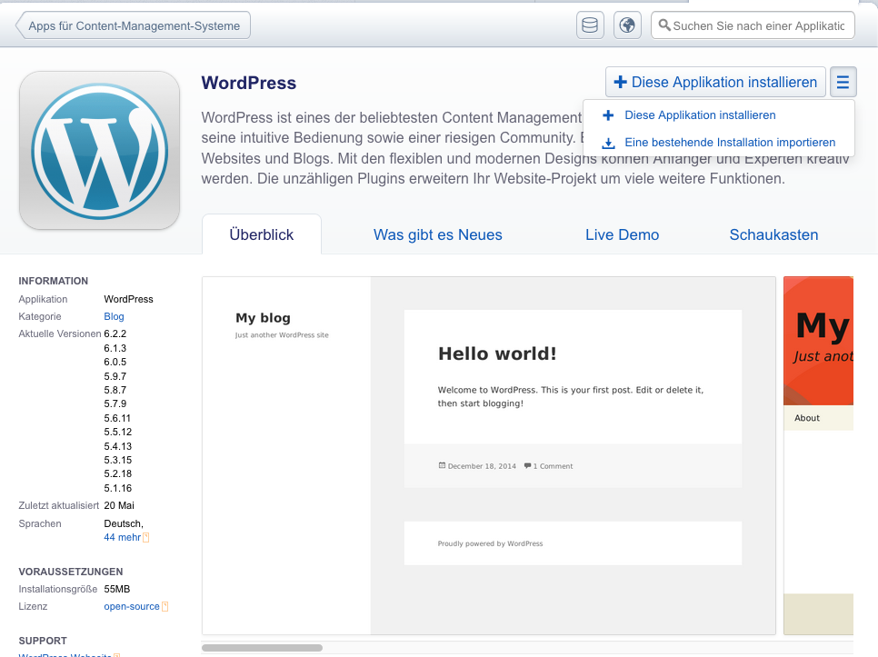This screenshot has height=657, width=878.
Task: Click the large WordPress logo icon
Action: 100,150
